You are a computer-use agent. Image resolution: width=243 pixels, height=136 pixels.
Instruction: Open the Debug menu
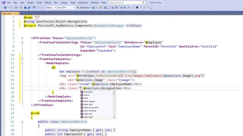point(47,3)
